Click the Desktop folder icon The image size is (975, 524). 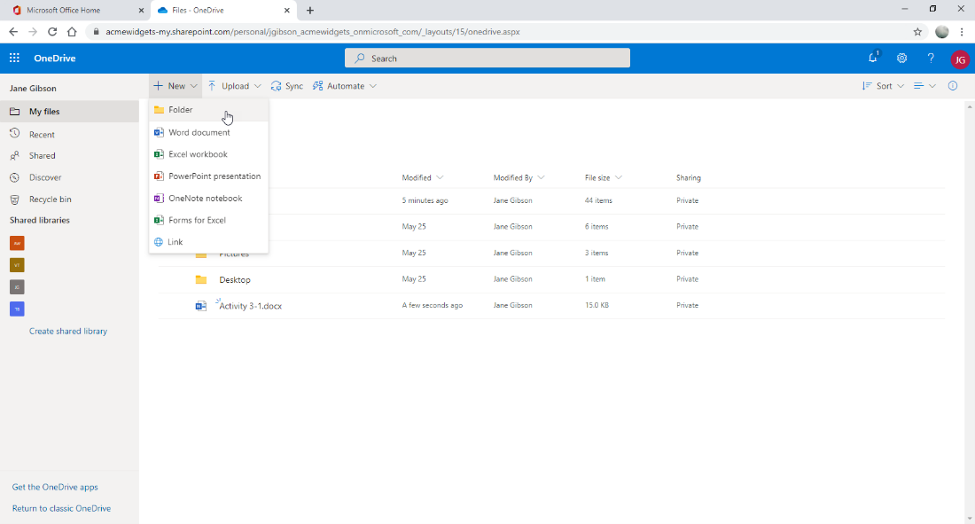pos(201,279)
